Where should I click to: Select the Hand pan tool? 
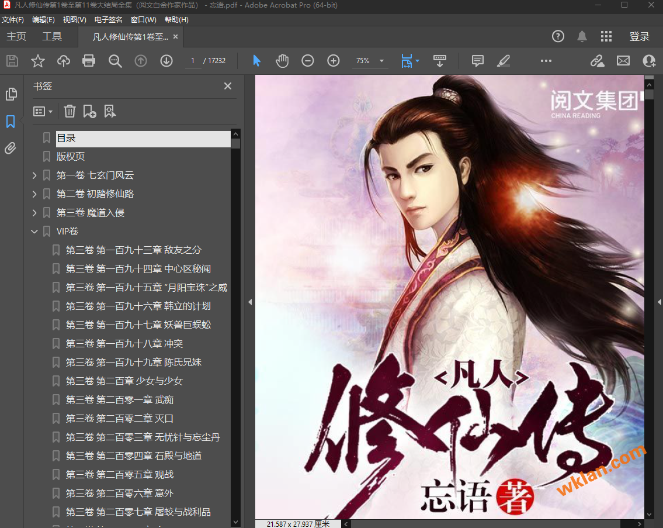tap(282, 60)
